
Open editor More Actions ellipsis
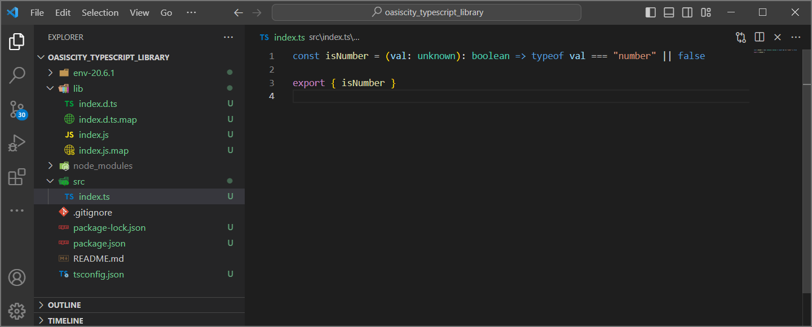(796, 37)
